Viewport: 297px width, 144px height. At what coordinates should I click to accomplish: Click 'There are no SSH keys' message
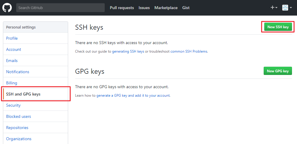[x=122, y=43]
